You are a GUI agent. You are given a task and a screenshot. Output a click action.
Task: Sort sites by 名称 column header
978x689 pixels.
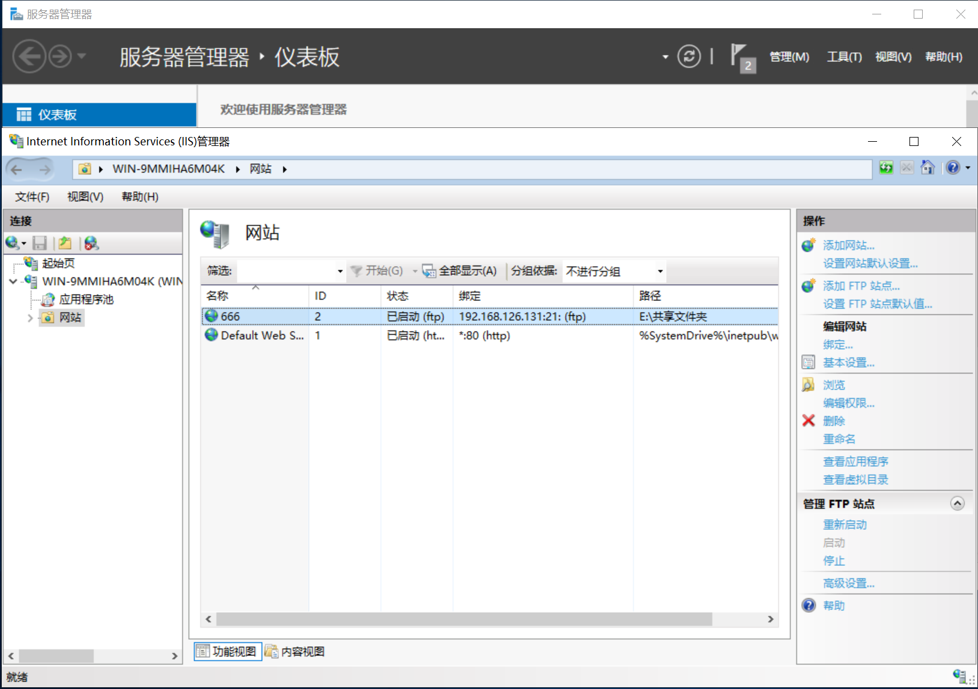[x=255, y=296]
